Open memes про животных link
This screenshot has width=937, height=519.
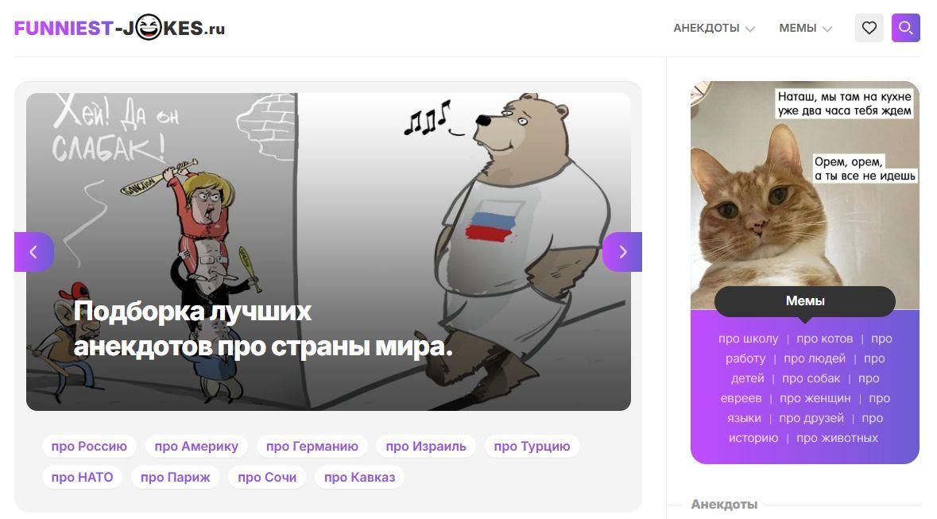(x=837, y=438)
